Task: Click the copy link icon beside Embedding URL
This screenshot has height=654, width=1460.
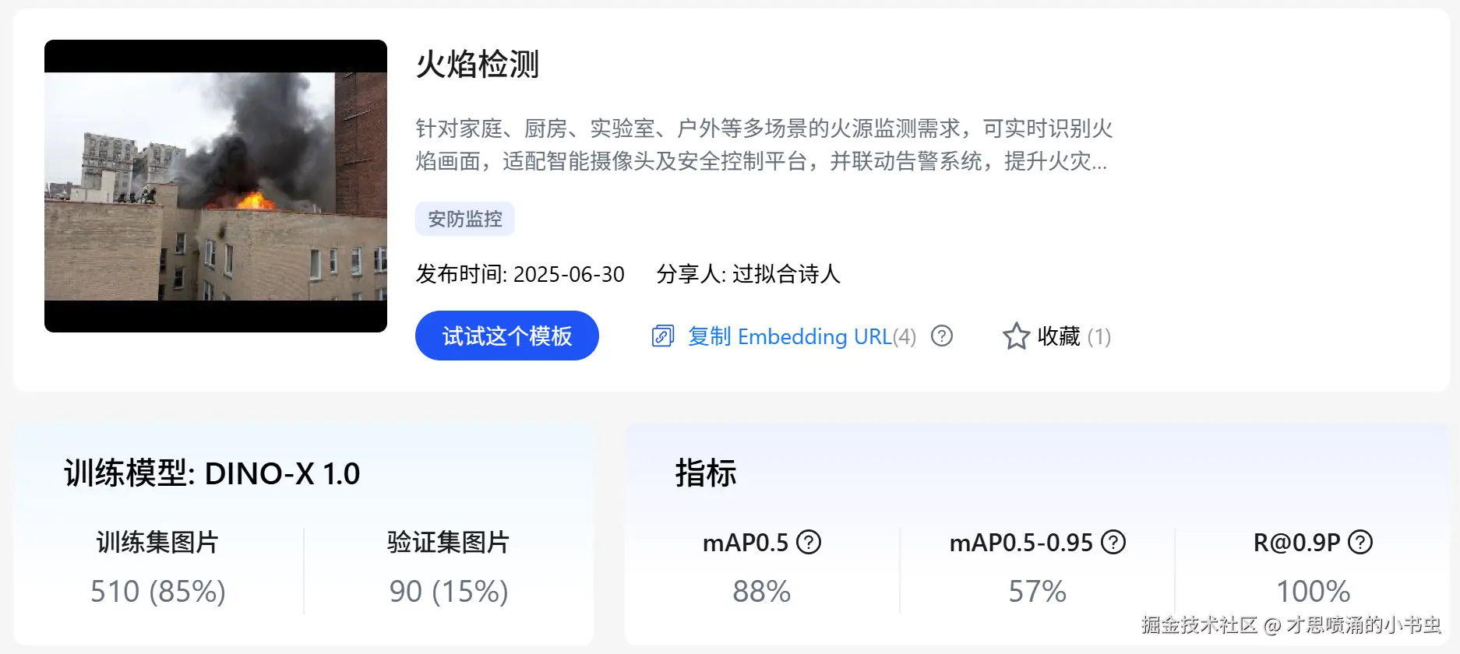Action: pyautogui.click(x=662, y=336)
